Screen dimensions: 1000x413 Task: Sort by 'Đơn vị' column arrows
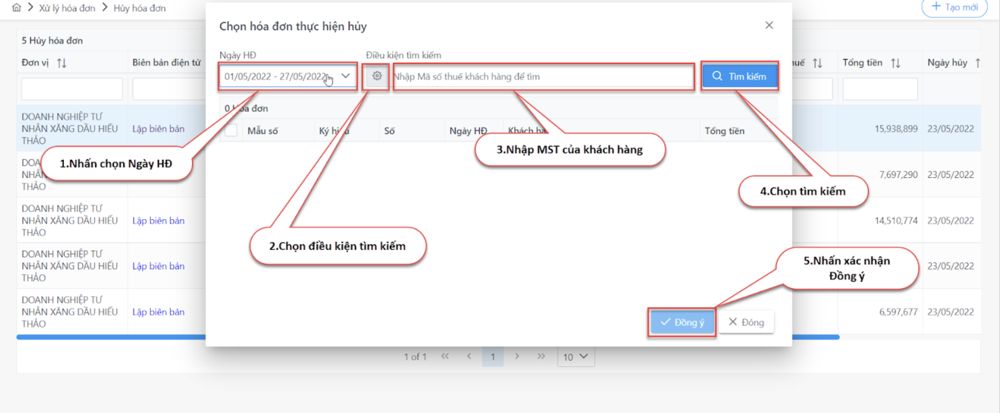(x=62, y=63)
